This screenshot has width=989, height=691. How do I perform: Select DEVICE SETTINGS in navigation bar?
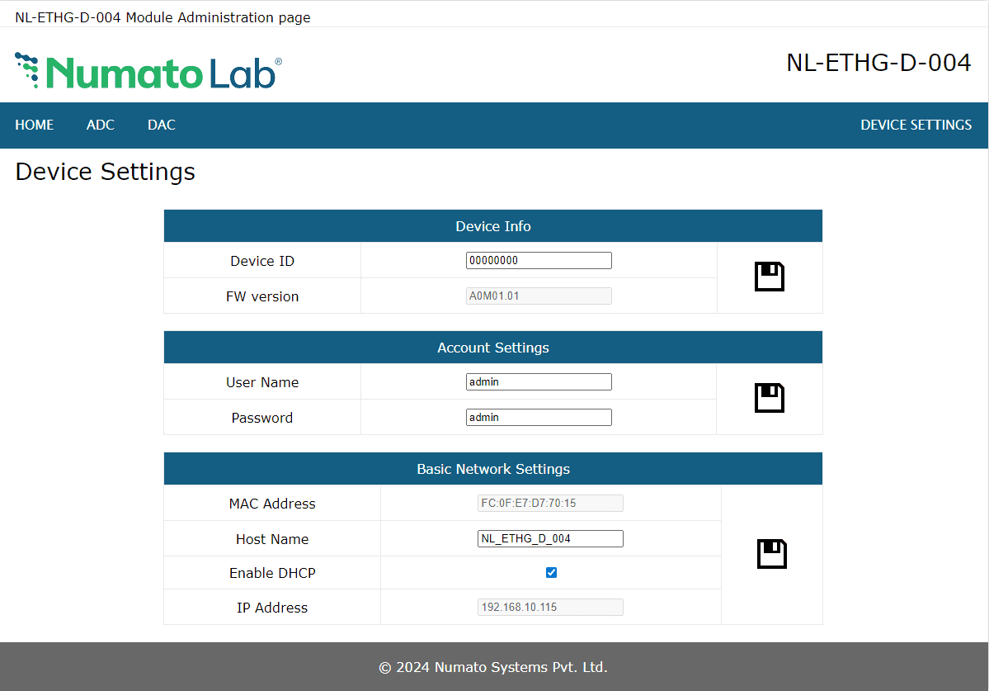916,125
